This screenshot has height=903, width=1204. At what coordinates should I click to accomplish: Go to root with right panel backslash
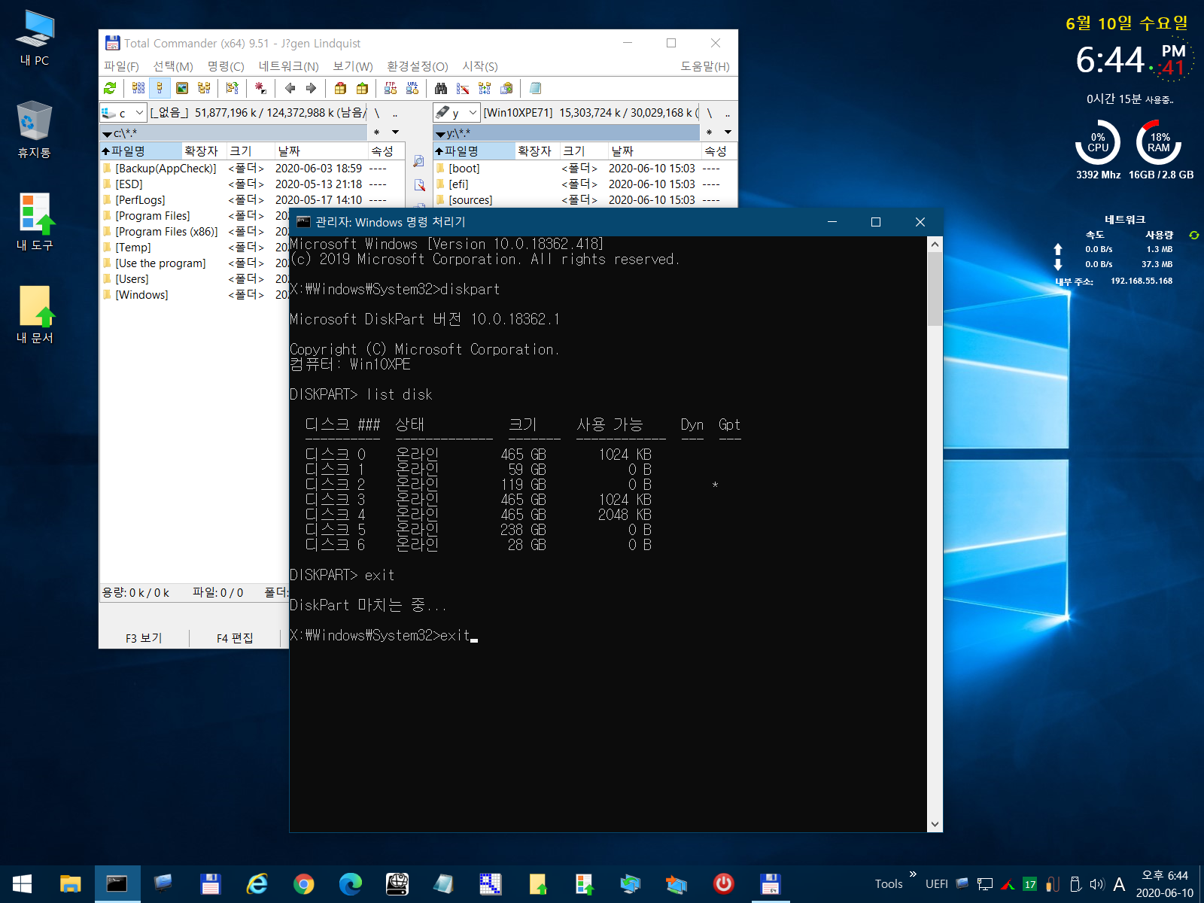[x=710, y=113]
